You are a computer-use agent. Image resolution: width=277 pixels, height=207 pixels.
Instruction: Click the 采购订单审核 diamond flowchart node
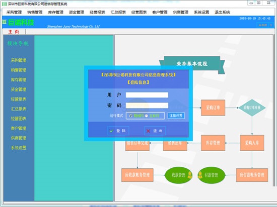(x=252, y=108)
